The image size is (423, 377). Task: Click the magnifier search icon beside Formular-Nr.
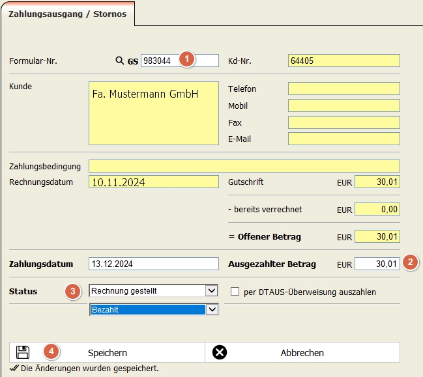[x=119, y=61]
